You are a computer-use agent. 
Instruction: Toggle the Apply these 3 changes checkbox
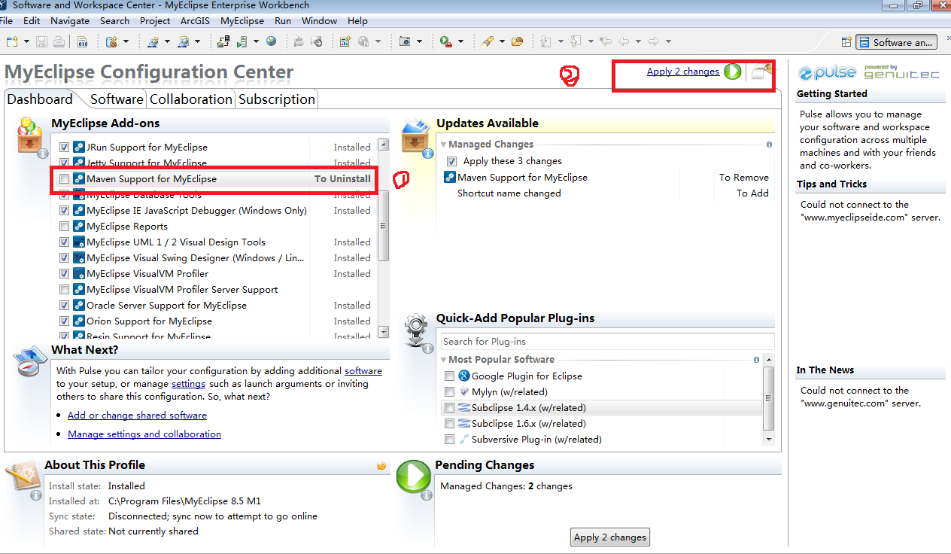tap(451, 161)
